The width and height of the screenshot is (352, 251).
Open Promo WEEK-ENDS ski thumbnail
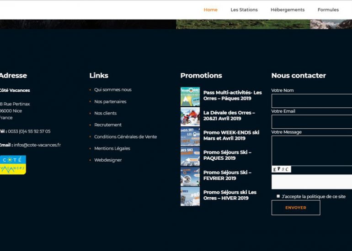pyautogui.click(x=190, y=136)
